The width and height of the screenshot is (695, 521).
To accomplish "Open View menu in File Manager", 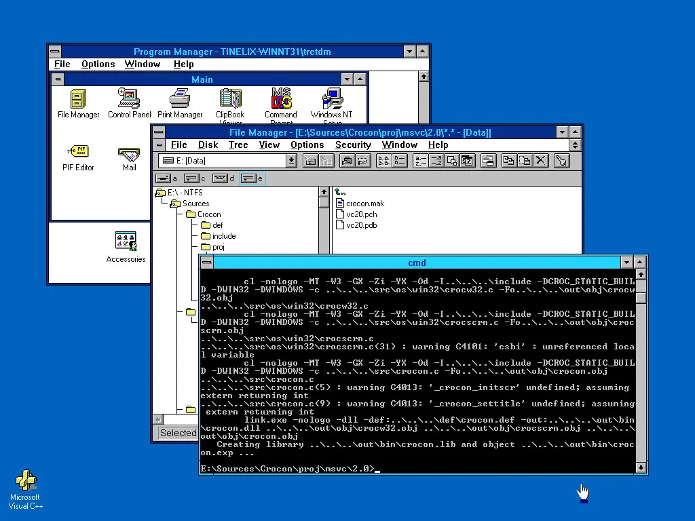I will click(x=269, y=145).
